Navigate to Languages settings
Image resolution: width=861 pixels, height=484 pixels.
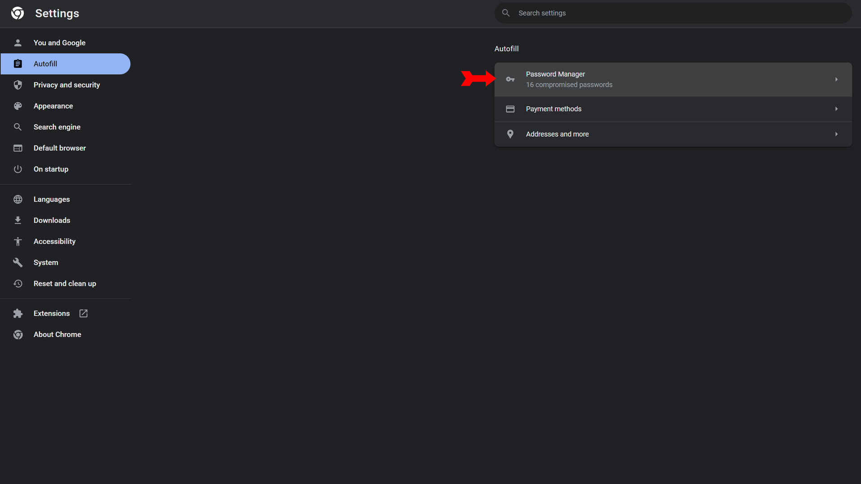(x=52, y=199)
